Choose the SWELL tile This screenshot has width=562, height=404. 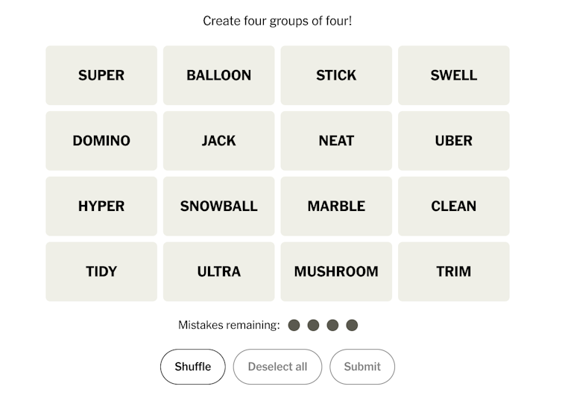point(453,75)
